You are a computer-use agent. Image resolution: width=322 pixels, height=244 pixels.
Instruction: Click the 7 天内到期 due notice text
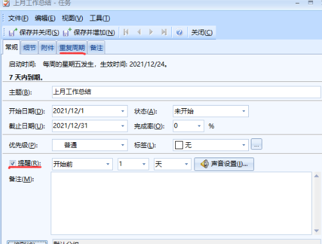coord(26,77)
